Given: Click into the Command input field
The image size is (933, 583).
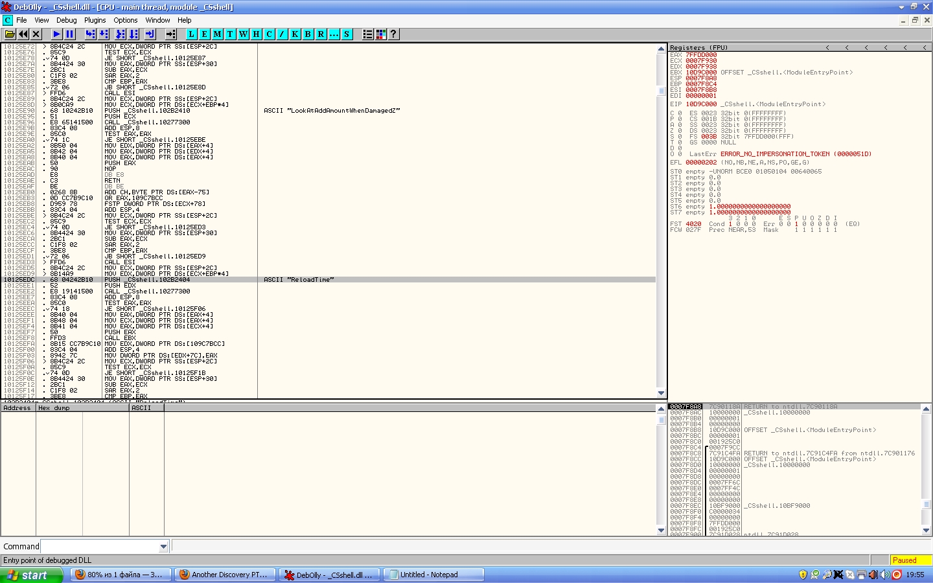Looking at the screenshot, I should coord(100,547).
